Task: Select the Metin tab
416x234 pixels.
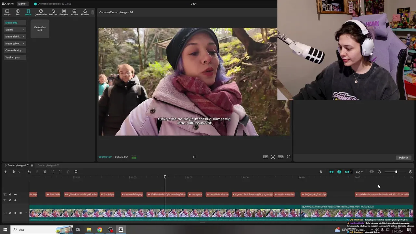Action: point(28,12)
